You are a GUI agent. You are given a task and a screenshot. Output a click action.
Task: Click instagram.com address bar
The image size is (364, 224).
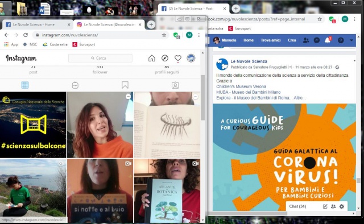[100, 35]
